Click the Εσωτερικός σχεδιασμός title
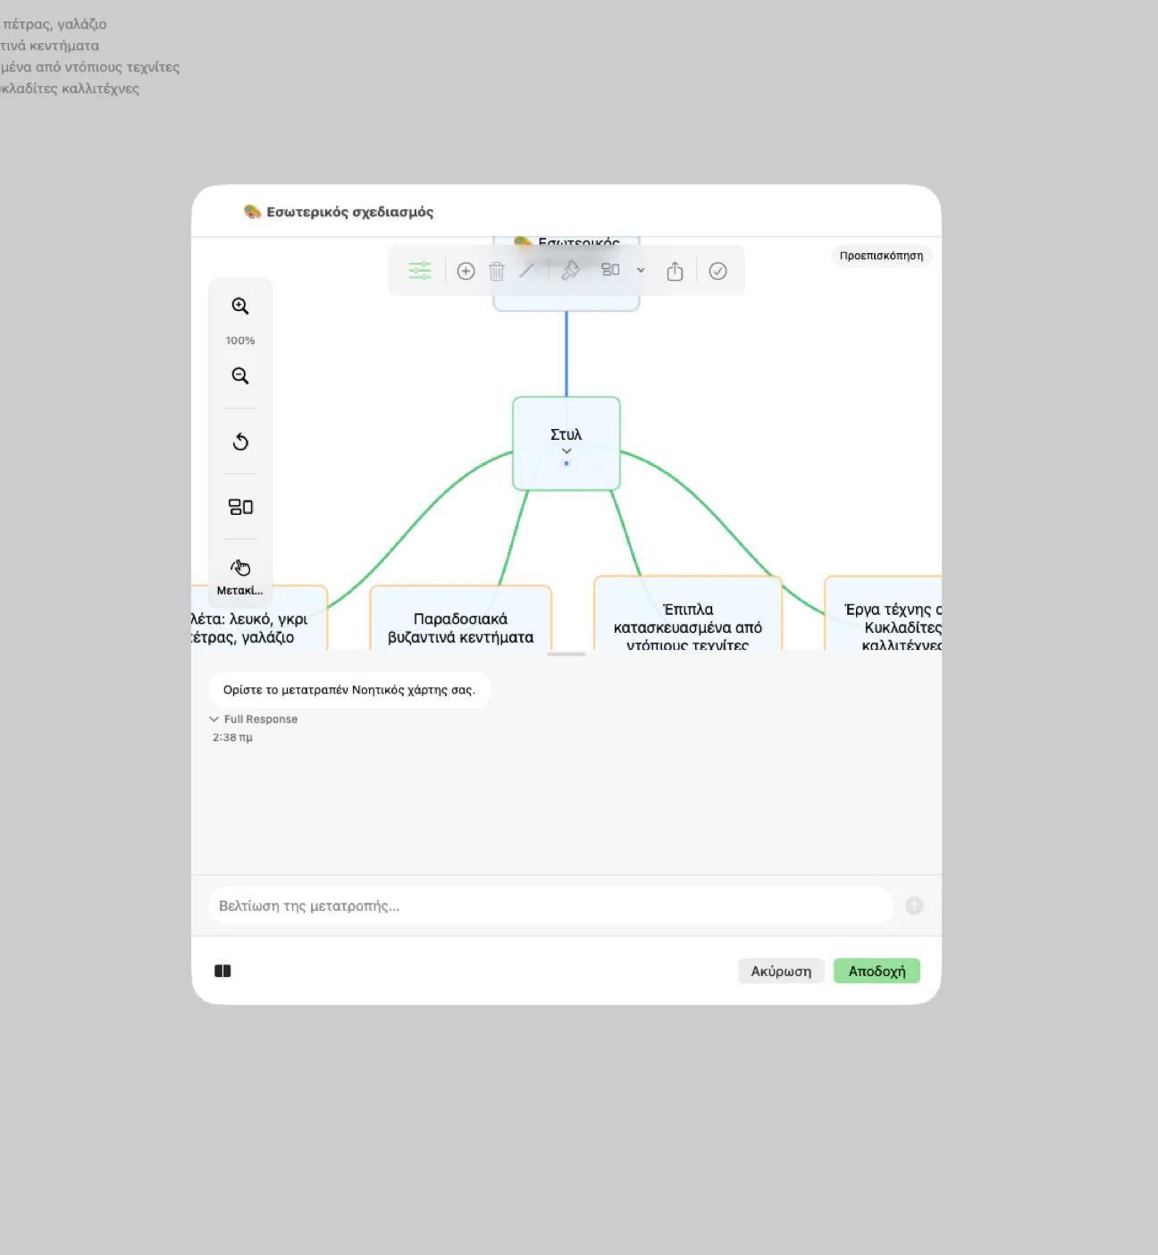The width and height of the screenshot is (1158, 1255). pos(350,212)
